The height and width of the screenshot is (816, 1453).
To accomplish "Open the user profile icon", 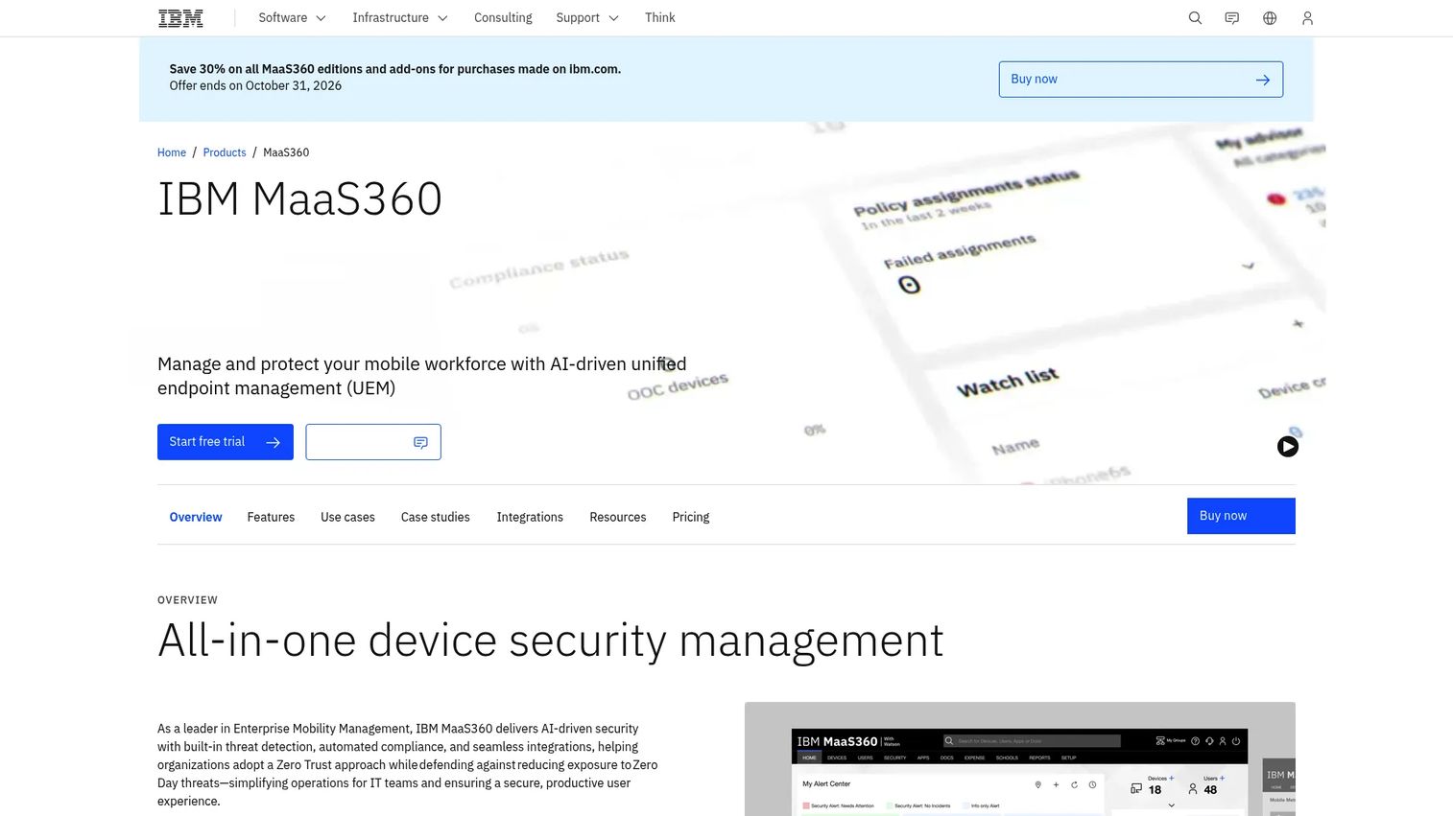I will 1307,18.
